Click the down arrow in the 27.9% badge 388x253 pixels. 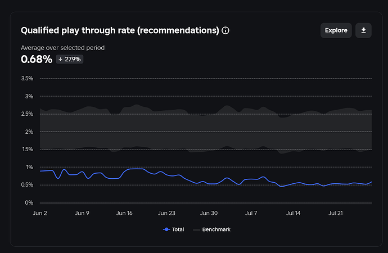61,59
